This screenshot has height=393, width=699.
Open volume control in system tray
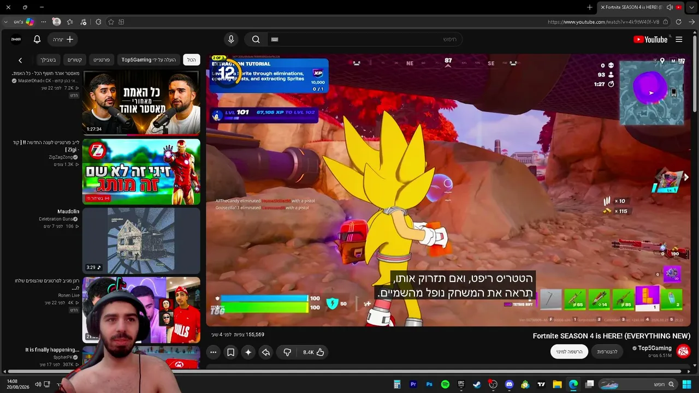point(38,384)
